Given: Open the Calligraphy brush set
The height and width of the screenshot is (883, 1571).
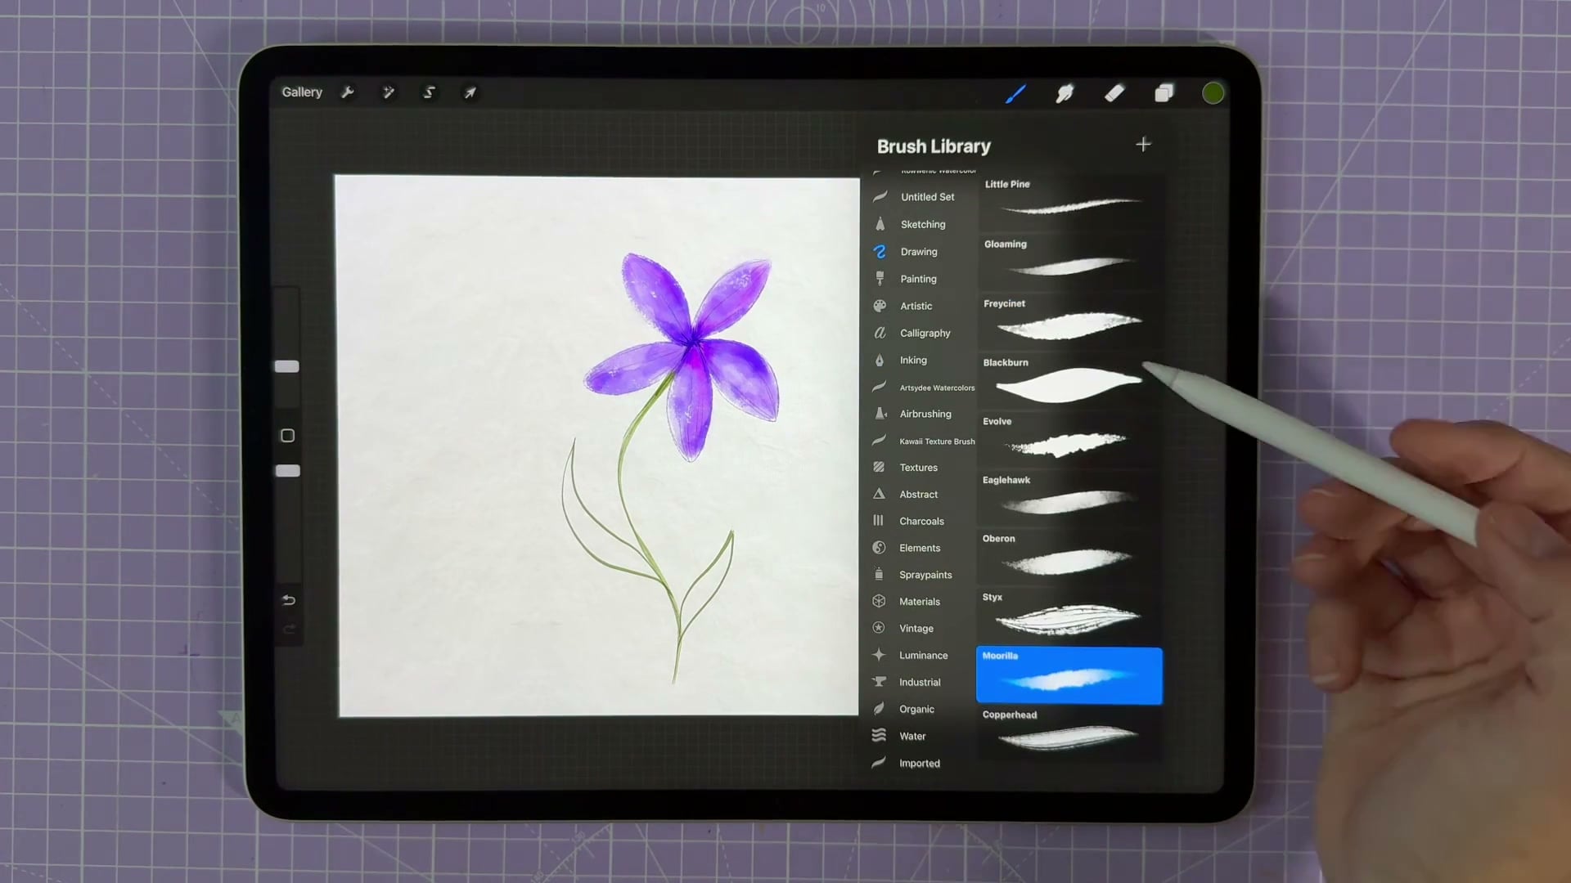Looking at the screenshot, I should 922,333.
